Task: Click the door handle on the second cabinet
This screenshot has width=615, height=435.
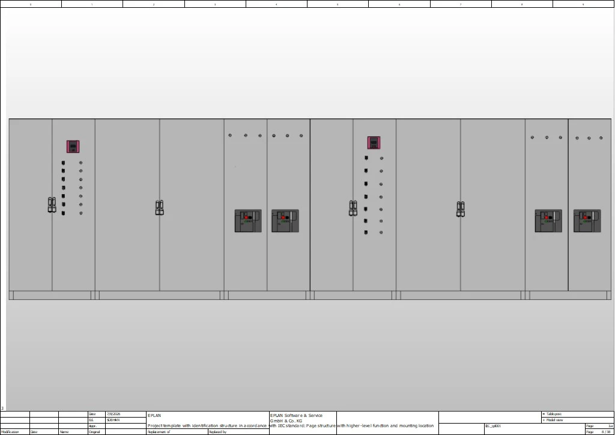Action: pos(159,208)
